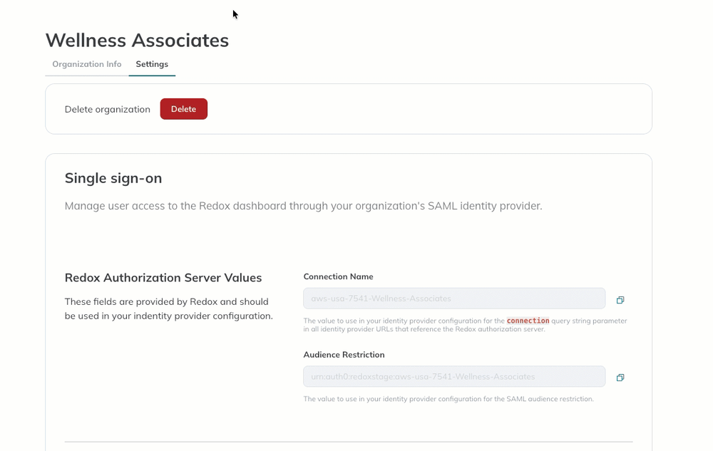Click the 'Delete organization' label
Screen dimensions: 713x451
108,109
